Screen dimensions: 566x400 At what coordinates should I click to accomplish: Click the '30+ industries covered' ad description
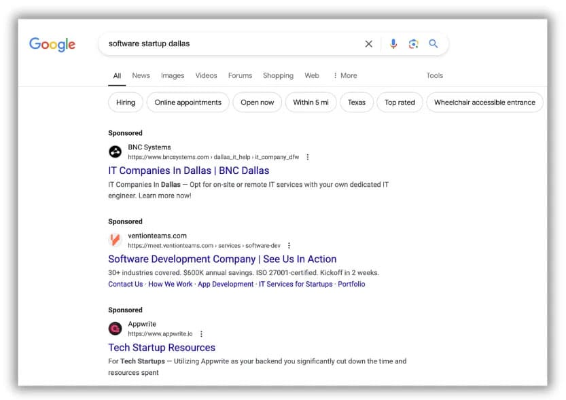244,273
